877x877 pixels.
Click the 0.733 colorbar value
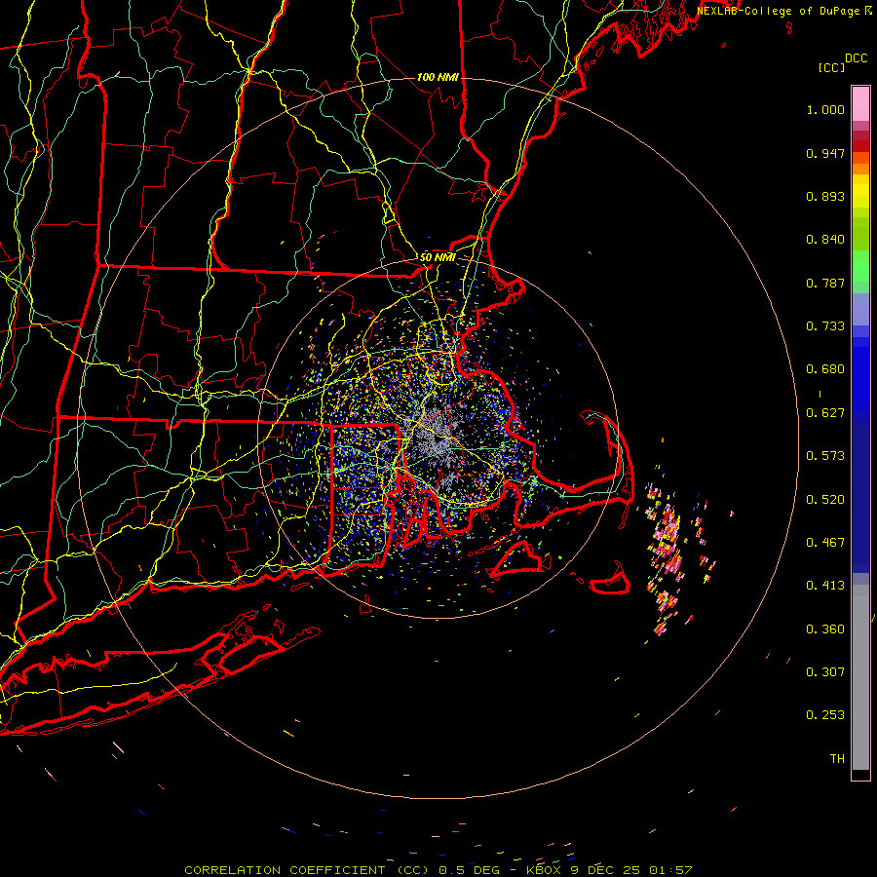coord(825,326)
